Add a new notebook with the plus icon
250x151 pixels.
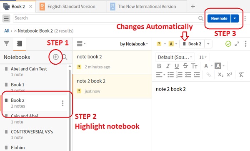click(56, 57)
